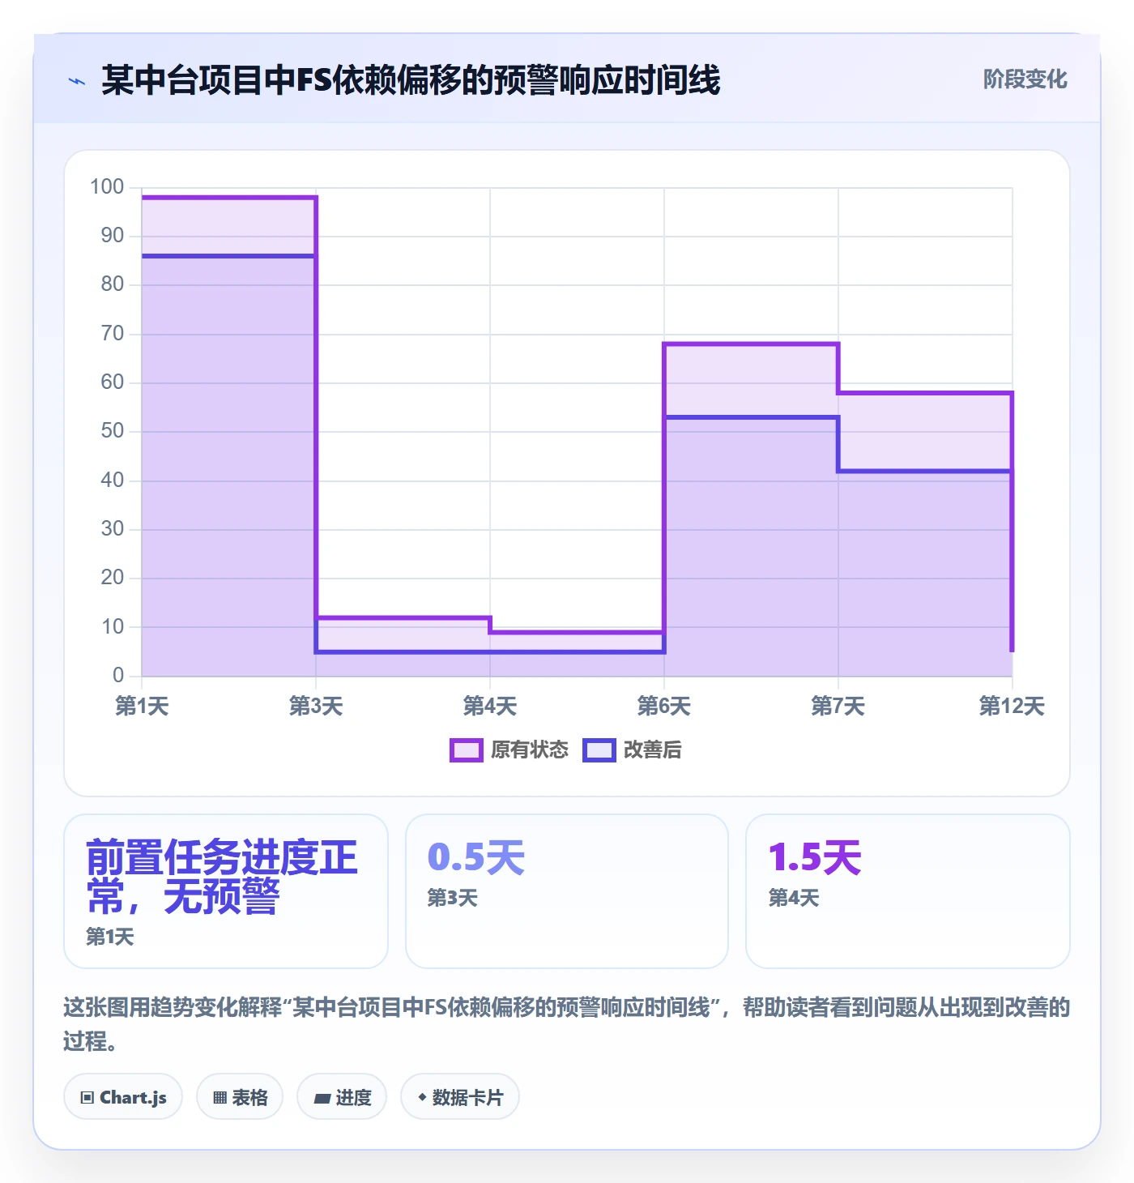Click the diamond icon on 数据卡片 chip

[422, 1097]
